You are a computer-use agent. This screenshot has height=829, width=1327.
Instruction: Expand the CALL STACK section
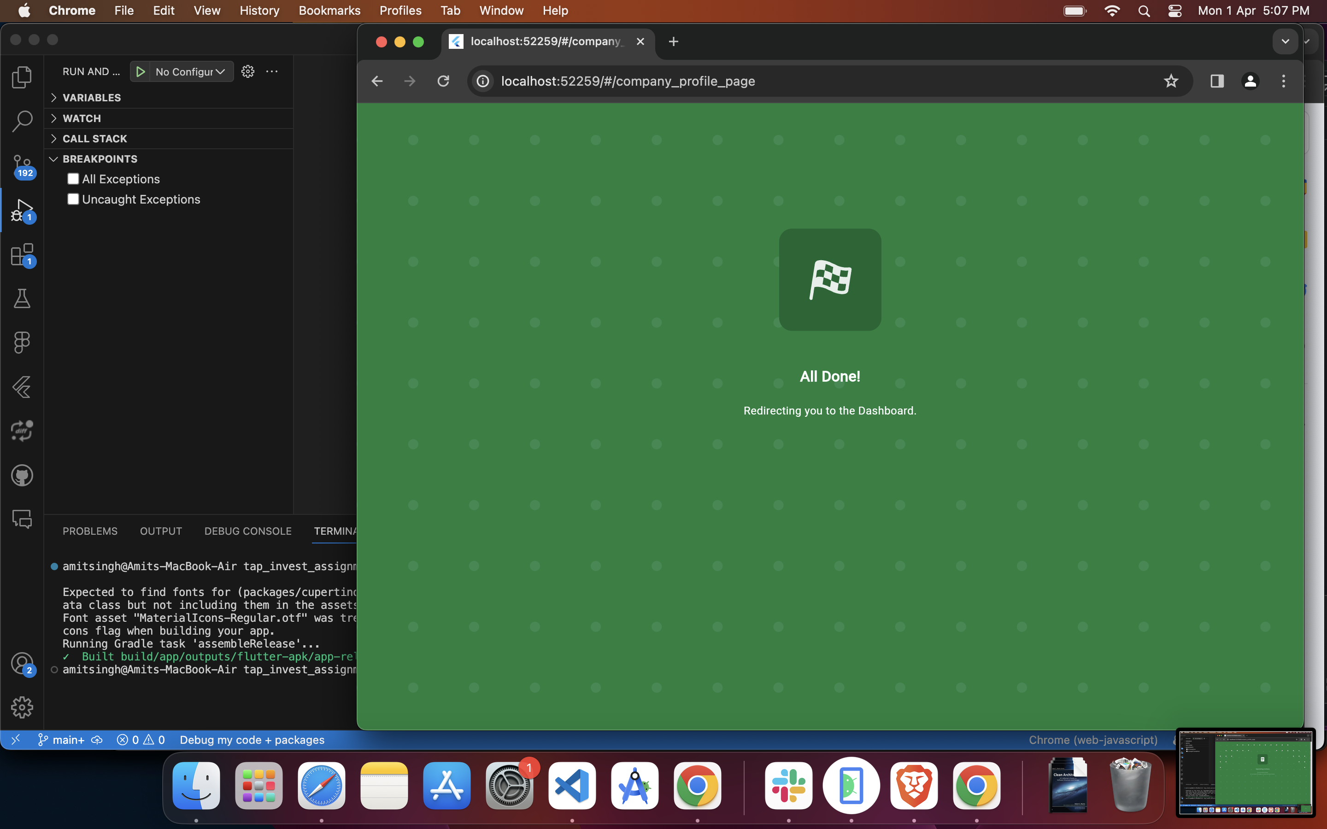[x=94, y=139]
